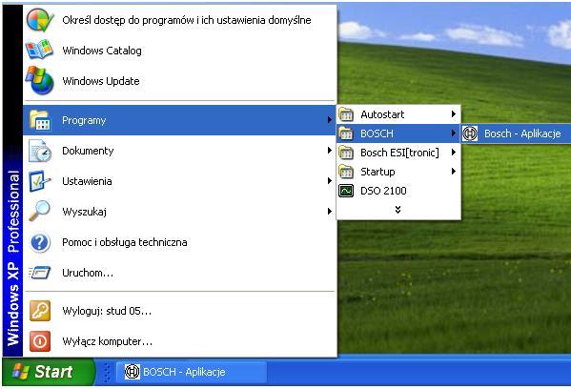Open the Ustawienia menu item
Image resolution: width=571 pixels, height=389 pixels.
click(x=179, y=181)
